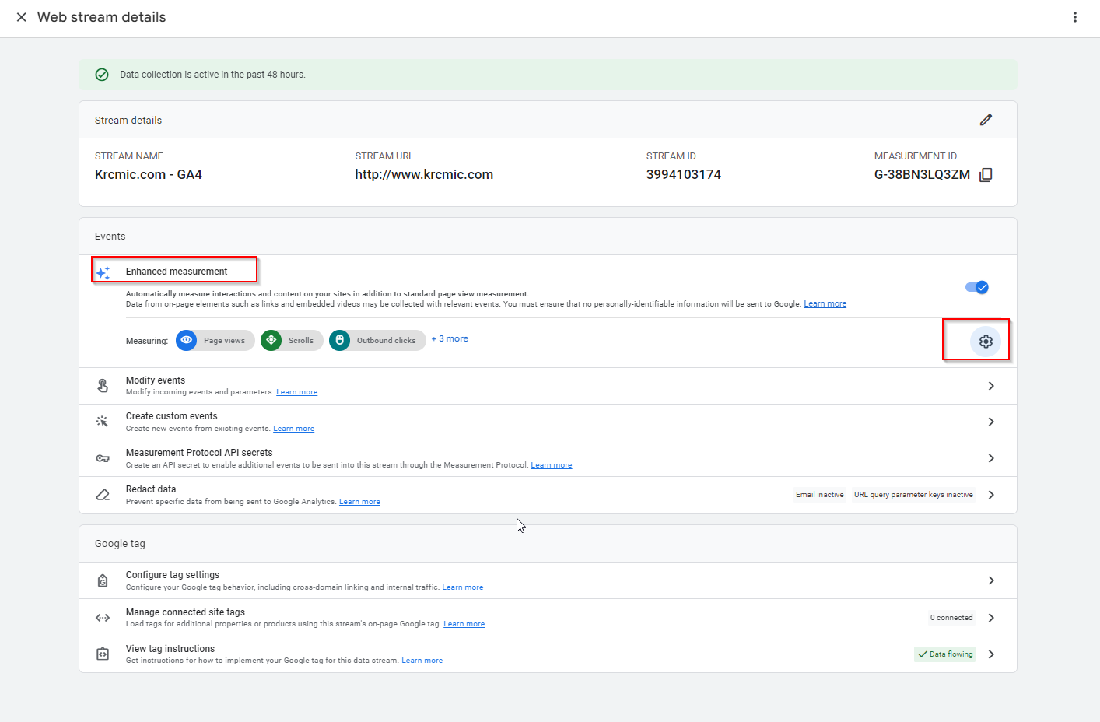1100x722 pixels.
Task: Expand the Create custom events chevron
Action: tap(990, 422)
